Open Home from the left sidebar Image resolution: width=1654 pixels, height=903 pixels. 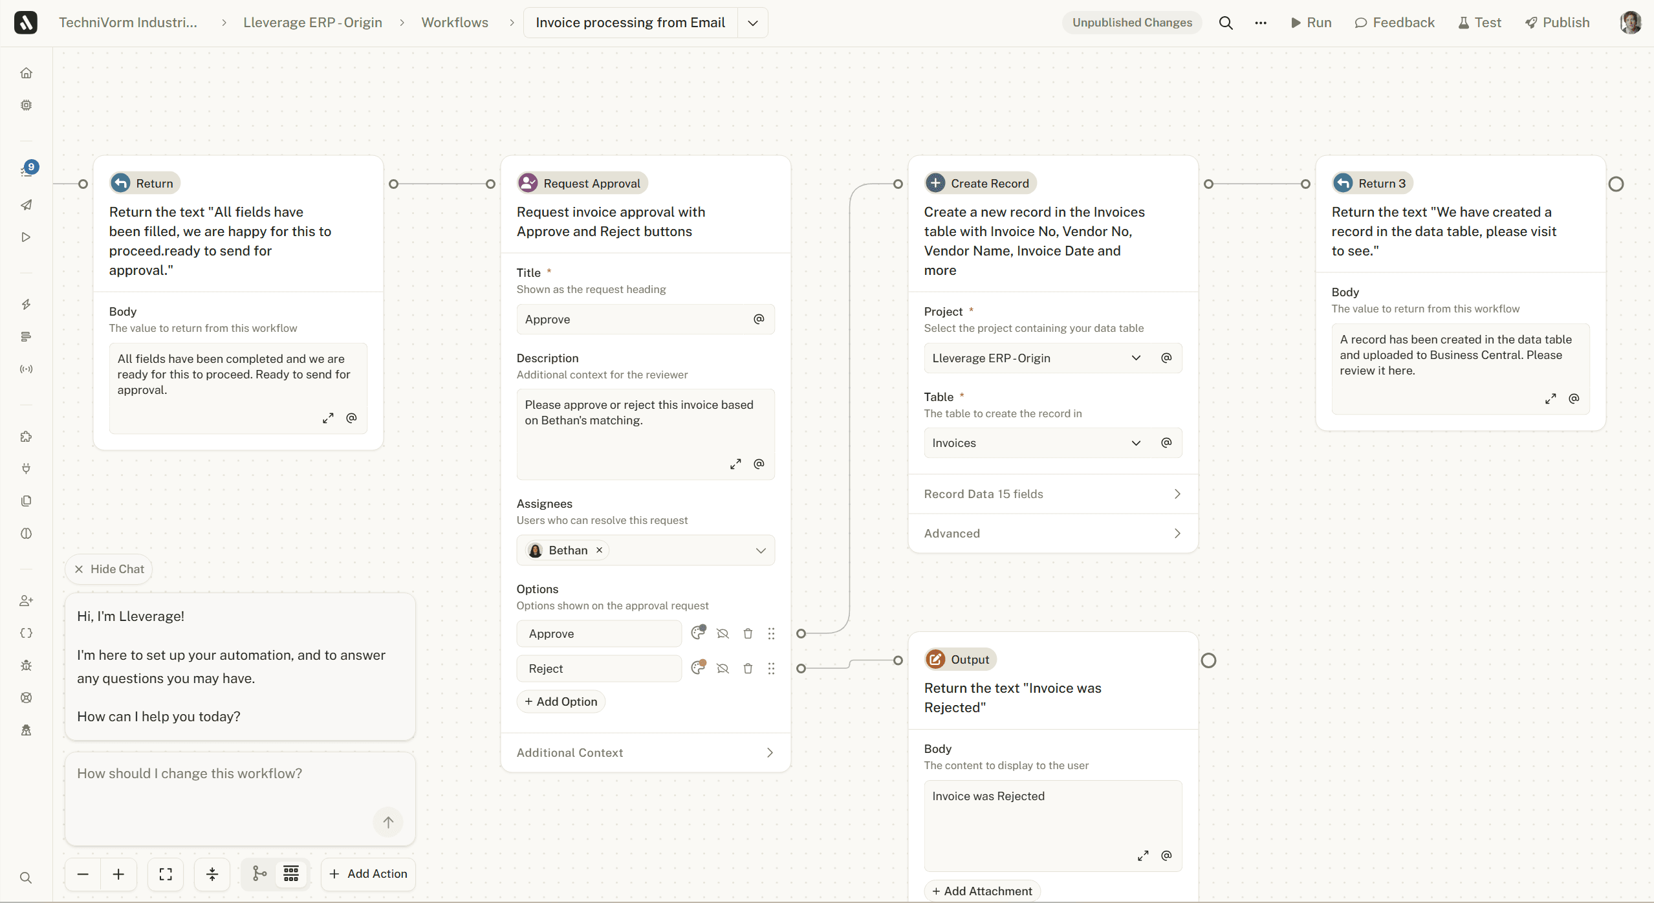[26, 72]
